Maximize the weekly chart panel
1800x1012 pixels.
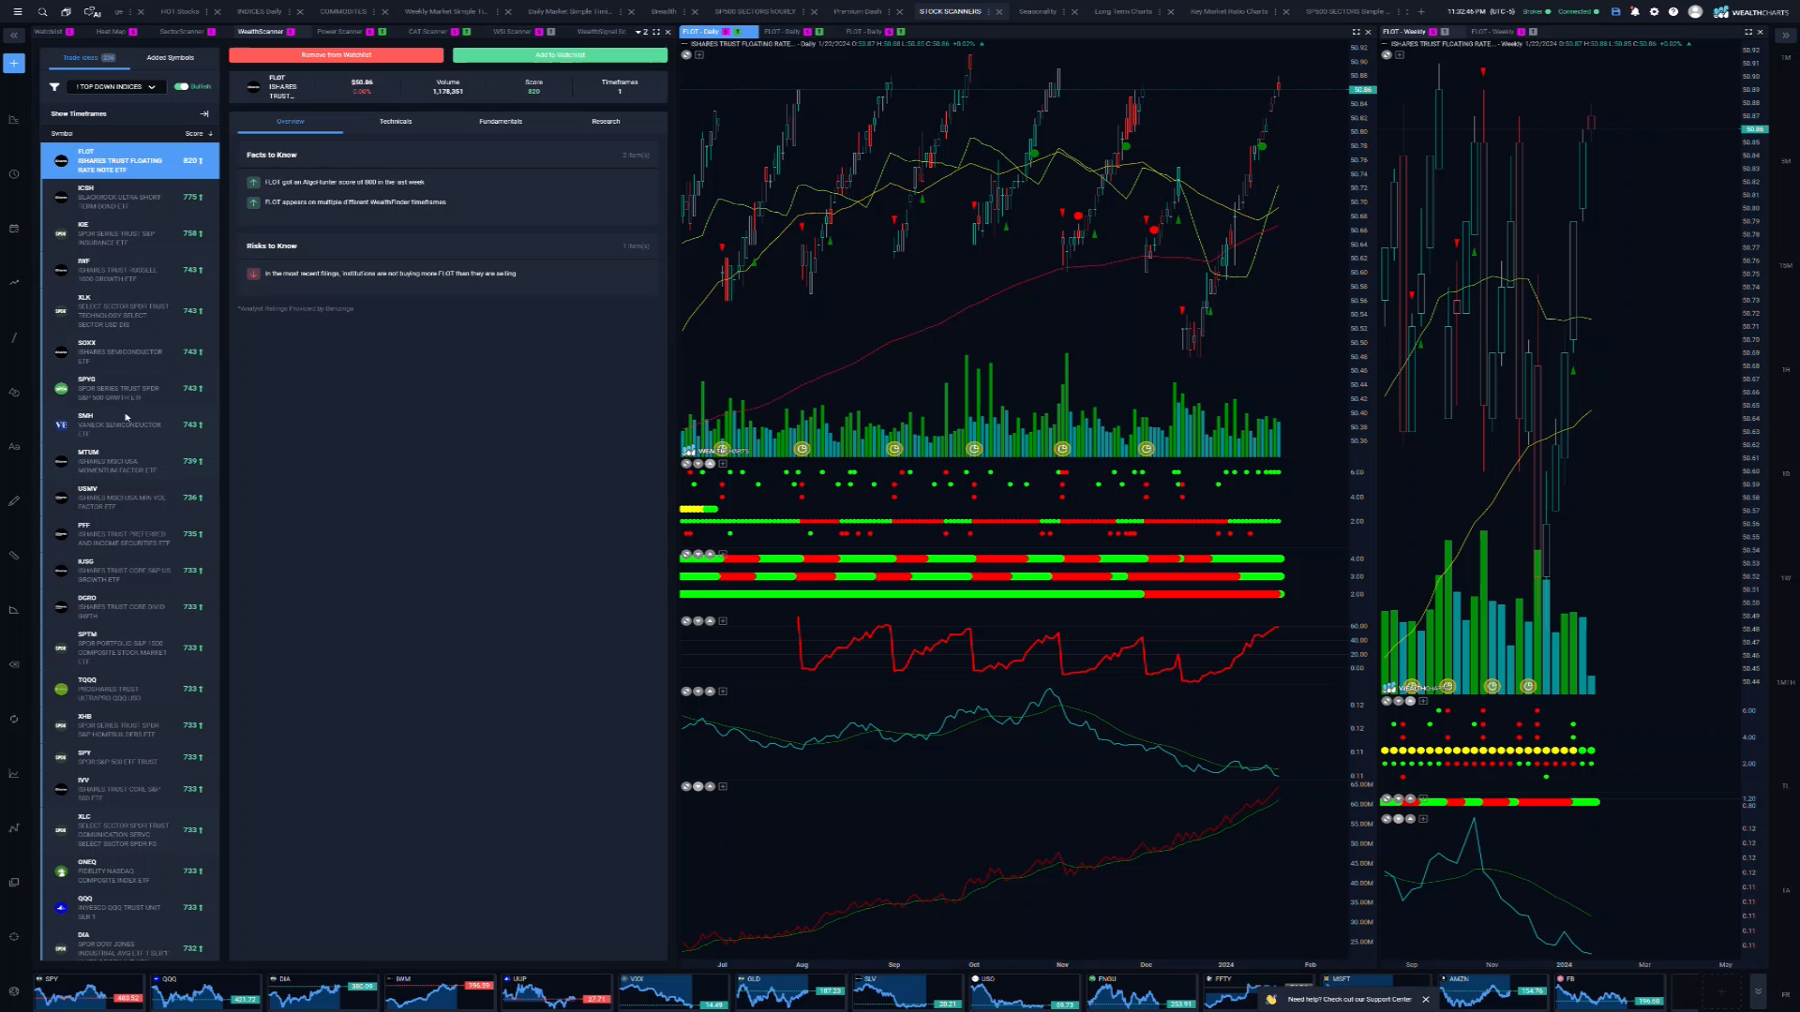(1748, 32)
